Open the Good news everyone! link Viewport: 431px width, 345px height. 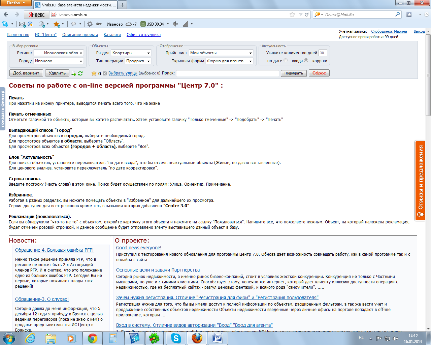(139, 248)
